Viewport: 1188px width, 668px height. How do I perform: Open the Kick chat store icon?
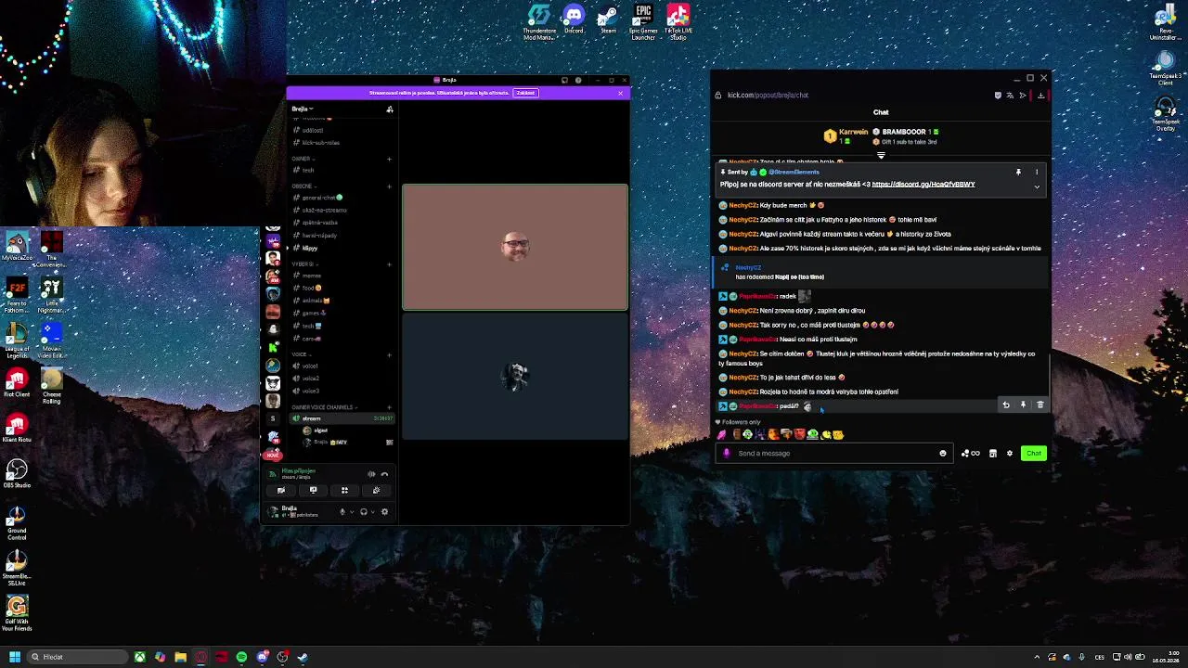click(993, 453)
